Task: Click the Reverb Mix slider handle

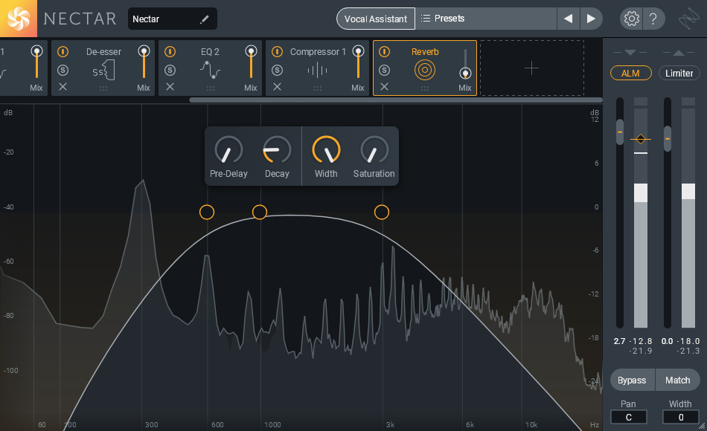Action: point(465,74)
